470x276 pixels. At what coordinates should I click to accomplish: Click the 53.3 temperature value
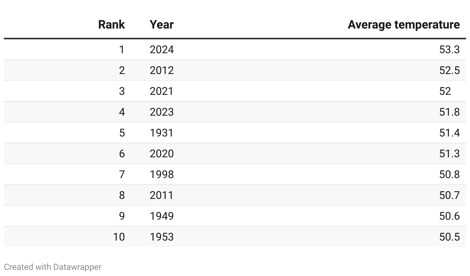pyautogui.click(x=450, y=49)
